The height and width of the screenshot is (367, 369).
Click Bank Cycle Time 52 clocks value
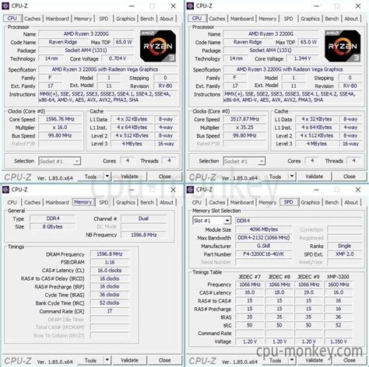click(110, 302)
